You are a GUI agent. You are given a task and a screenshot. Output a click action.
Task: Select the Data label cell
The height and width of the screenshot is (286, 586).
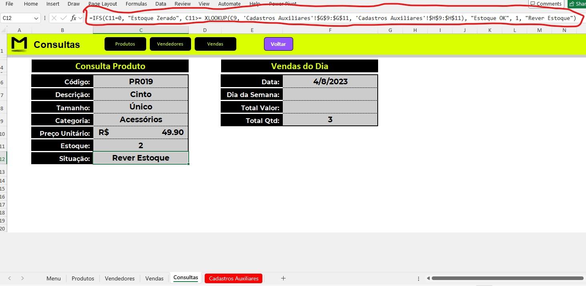[252, 81]
